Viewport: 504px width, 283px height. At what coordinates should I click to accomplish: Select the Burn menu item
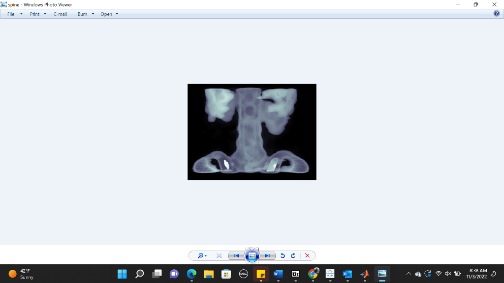(82, 14)
